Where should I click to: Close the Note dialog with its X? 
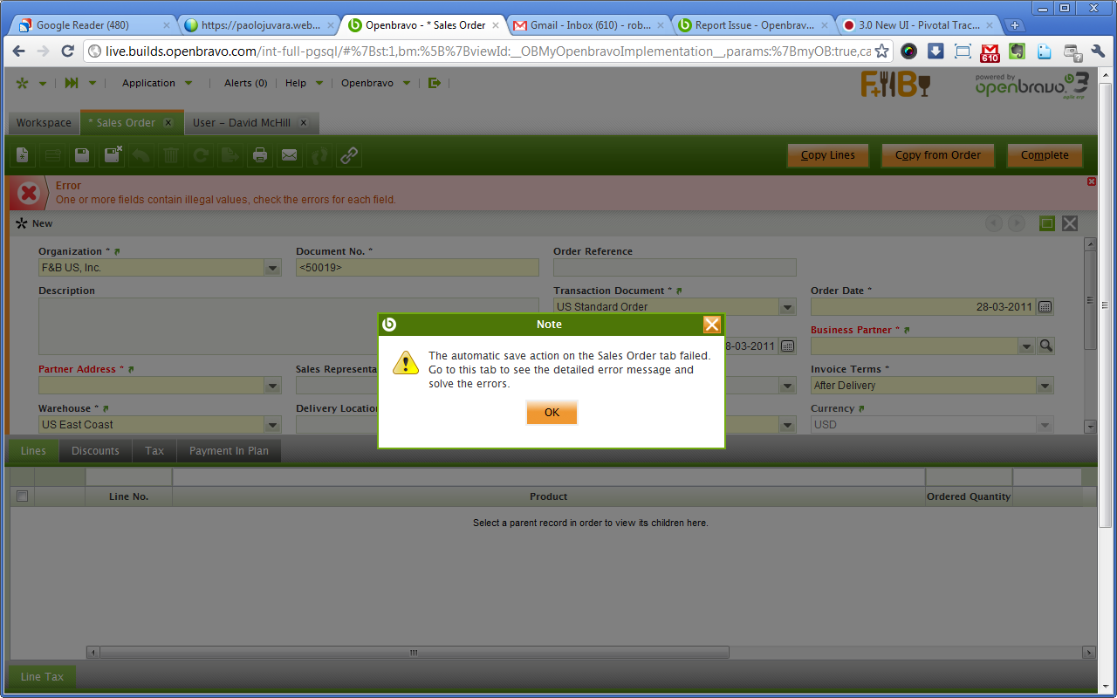pyautogui.click(x=712, y=325)
